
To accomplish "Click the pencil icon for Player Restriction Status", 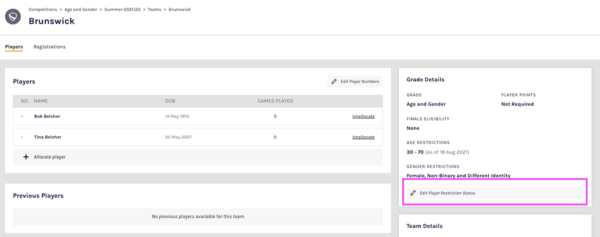I will coord(413,193).
